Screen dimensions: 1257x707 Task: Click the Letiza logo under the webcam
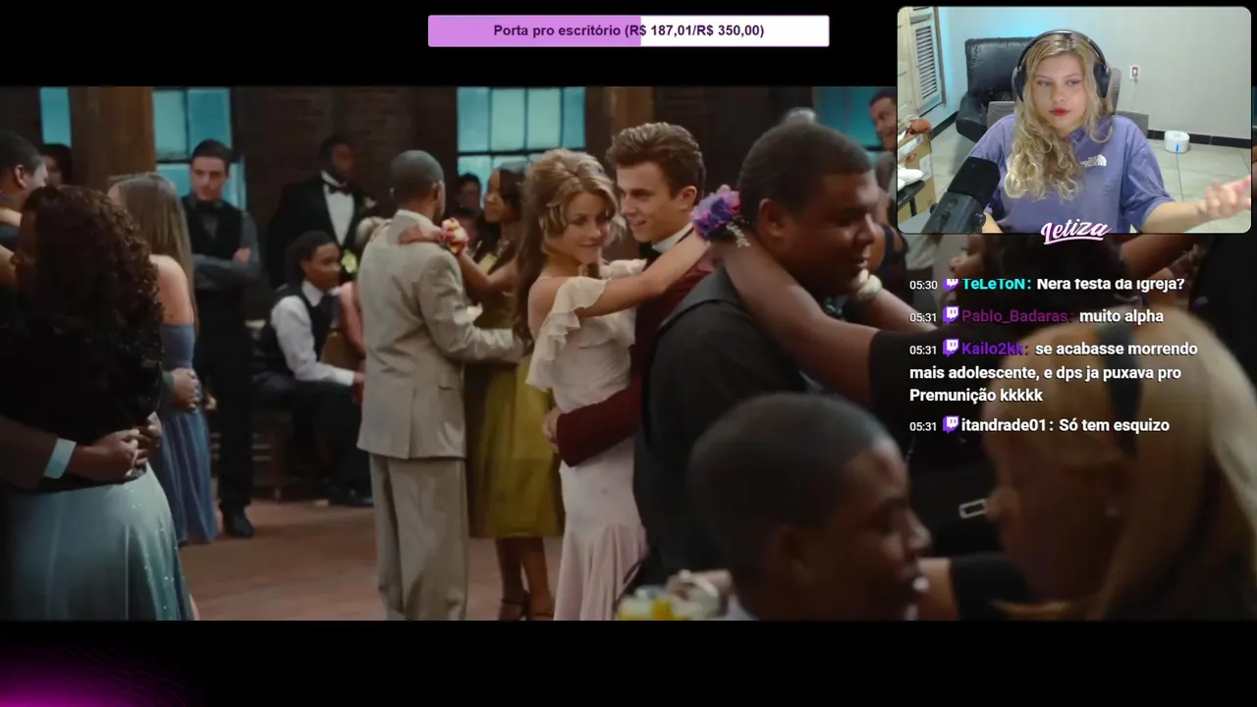[1074, 232]
